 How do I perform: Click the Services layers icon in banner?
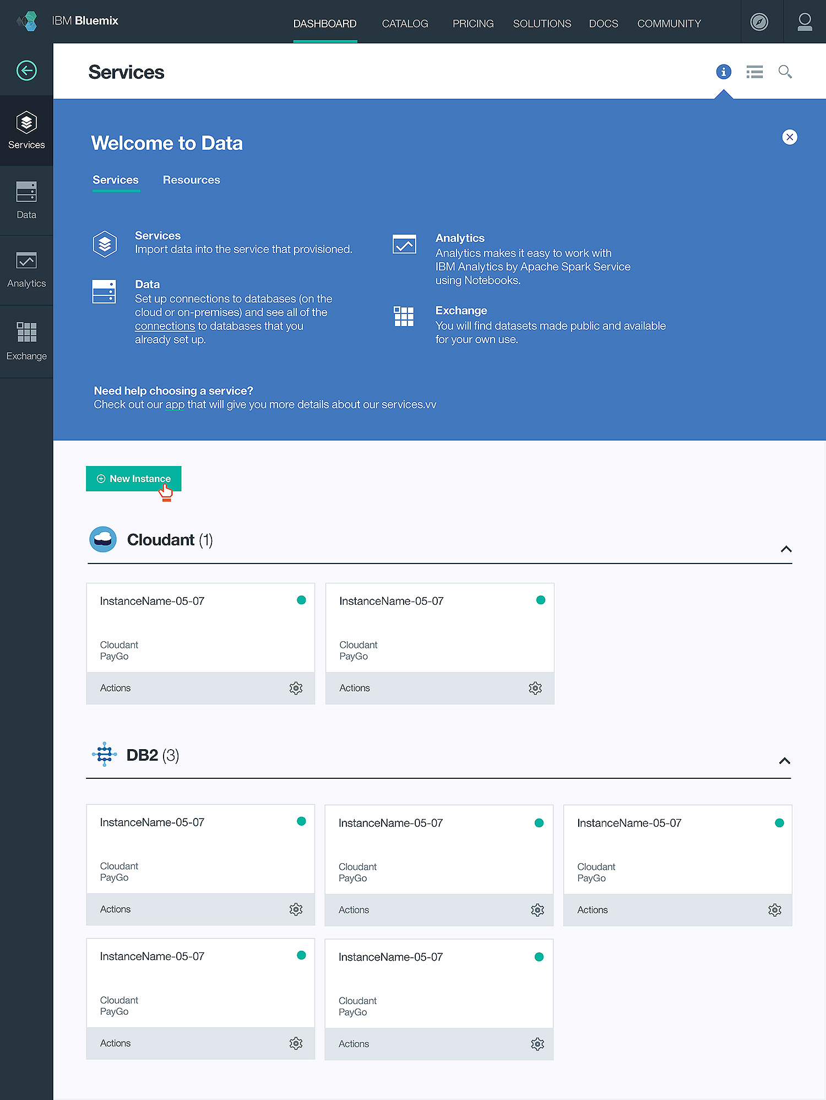tap(105, 244)
